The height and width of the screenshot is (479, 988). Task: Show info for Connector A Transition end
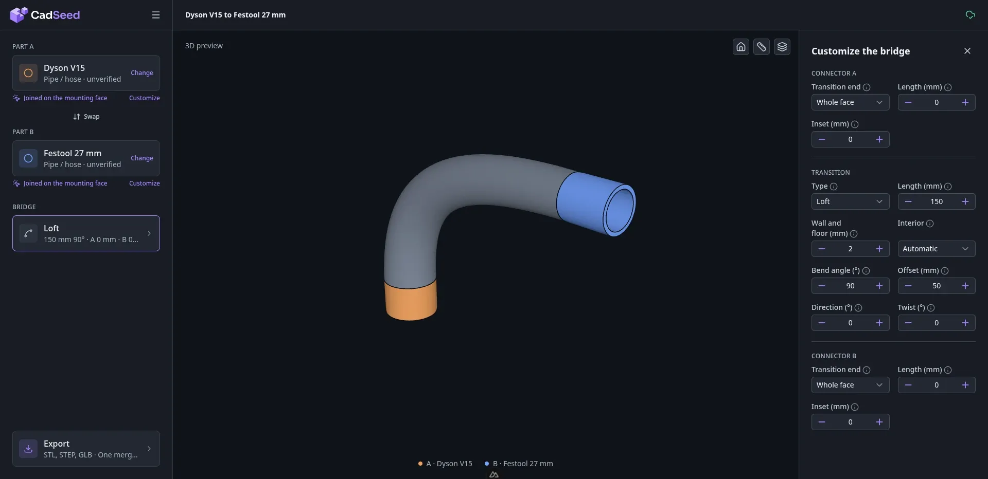pos(867,87)
